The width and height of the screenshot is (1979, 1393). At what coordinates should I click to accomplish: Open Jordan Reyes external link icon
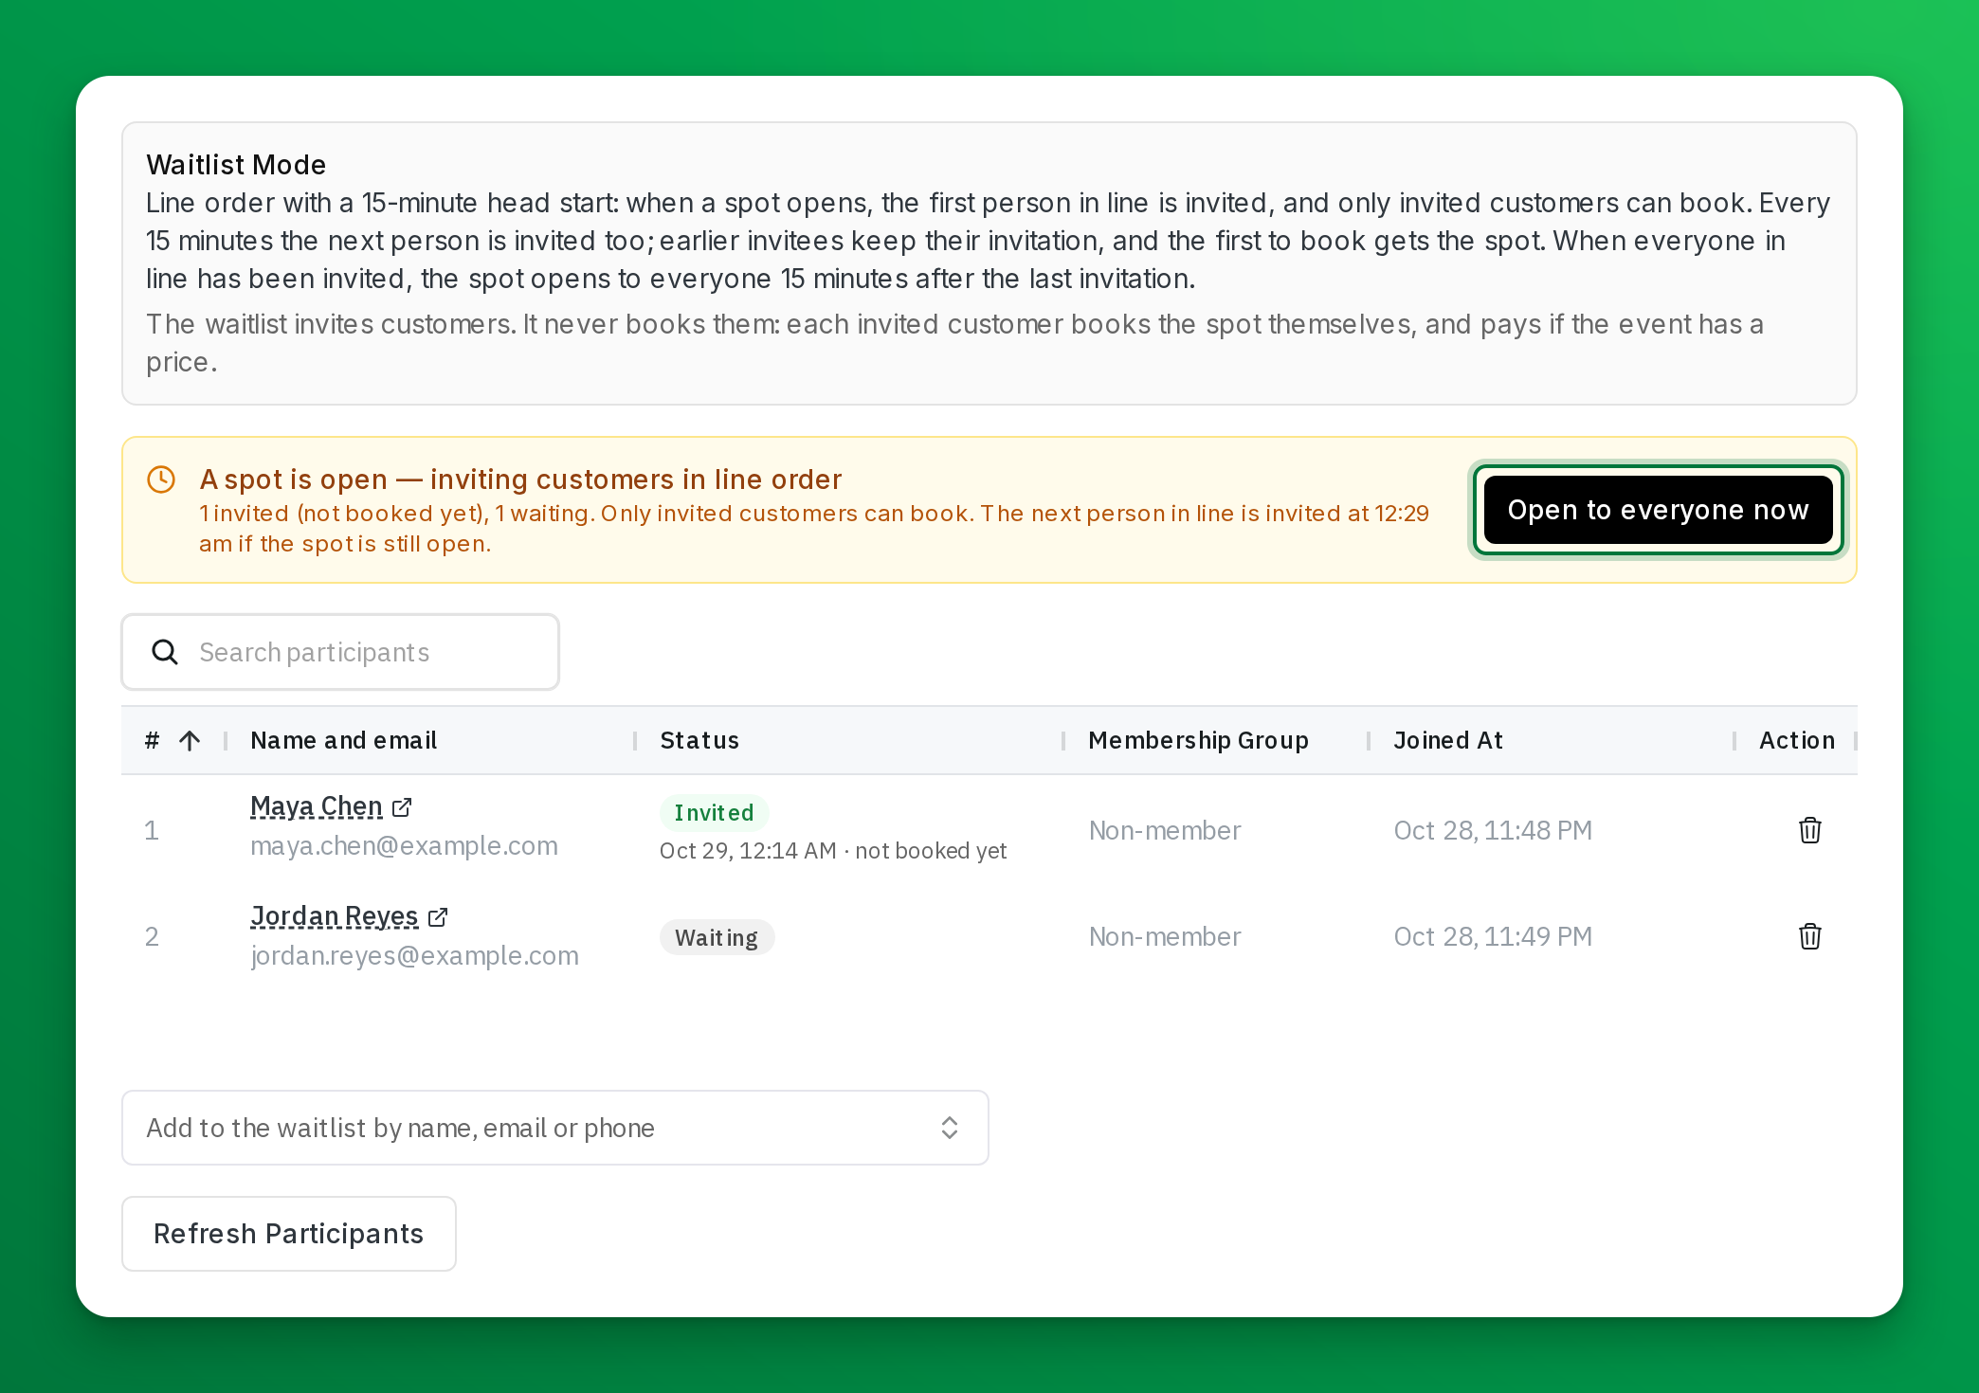pos(438,917)
